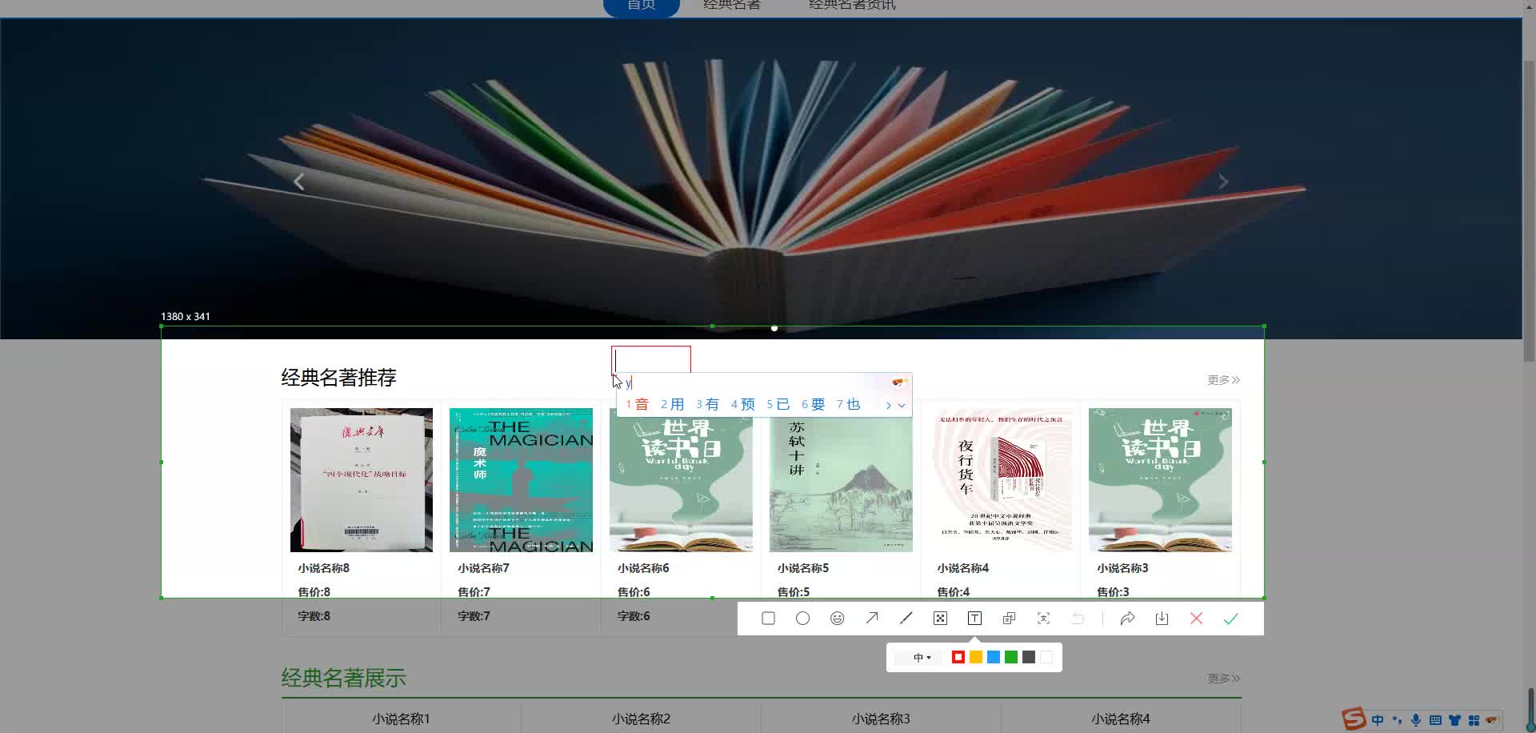Click the 小说名称7 title
1536x733 pixels.
point(484,568)
